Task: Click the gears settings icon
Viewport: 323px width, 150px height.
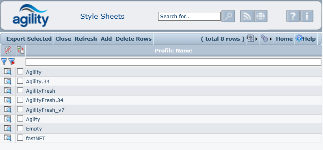Action: [264, 38]
